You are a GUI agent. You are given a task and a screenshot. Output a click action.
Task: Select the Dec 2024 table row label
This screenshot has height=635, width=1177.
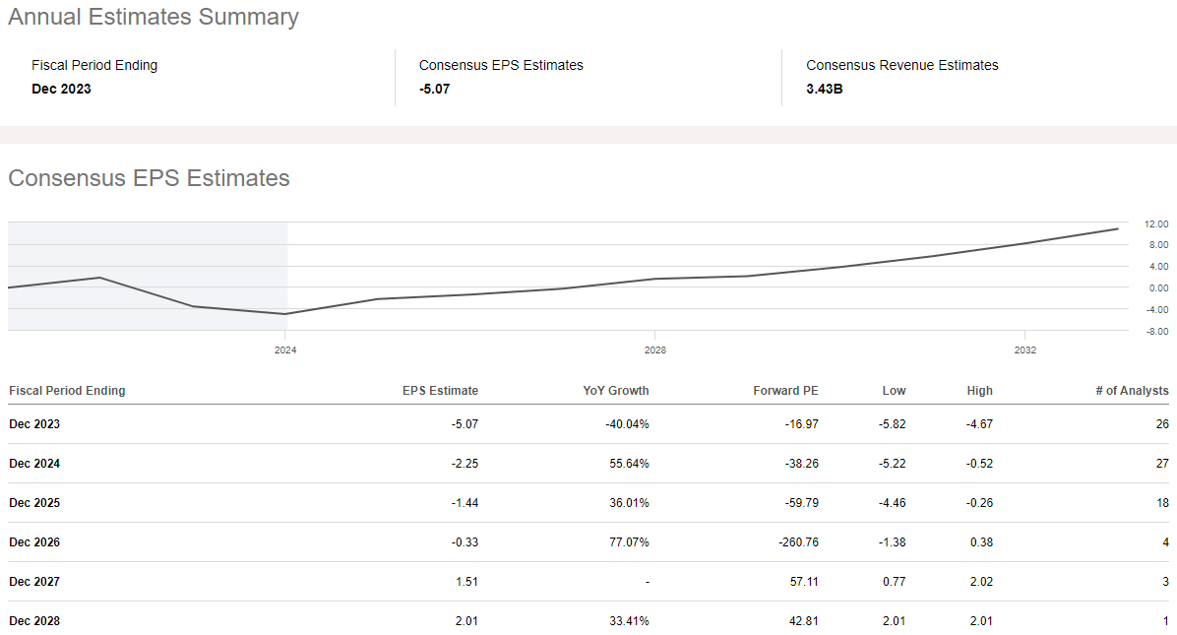[x=34, y=464]
